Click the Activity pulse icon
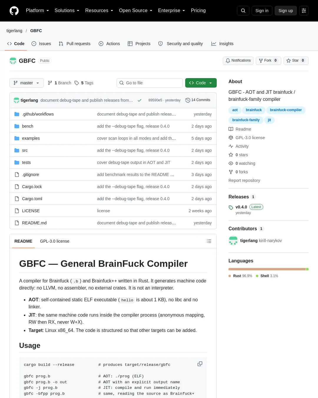This screenshot has width=318, height=398. point(231,146)
